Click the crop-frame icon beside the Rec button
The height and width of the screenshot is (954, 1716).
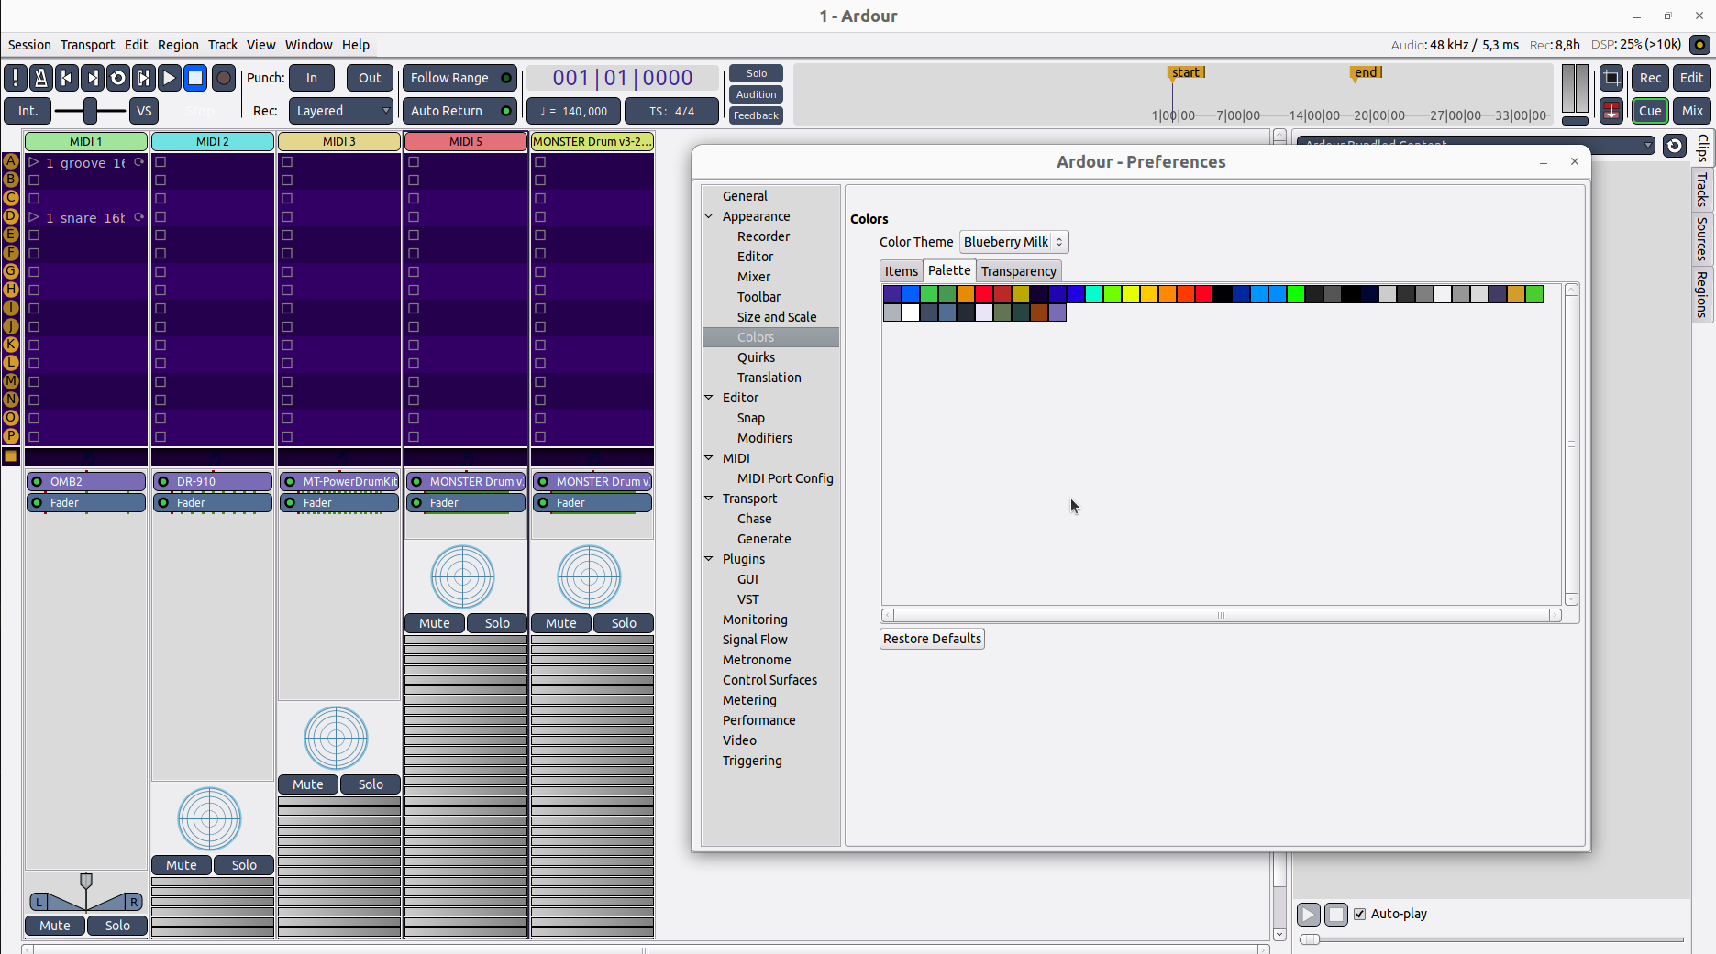1611,78
